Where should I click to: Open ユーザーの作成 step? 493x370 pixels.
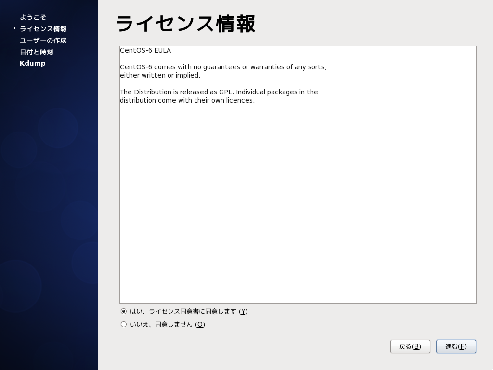tap(43, 40)
